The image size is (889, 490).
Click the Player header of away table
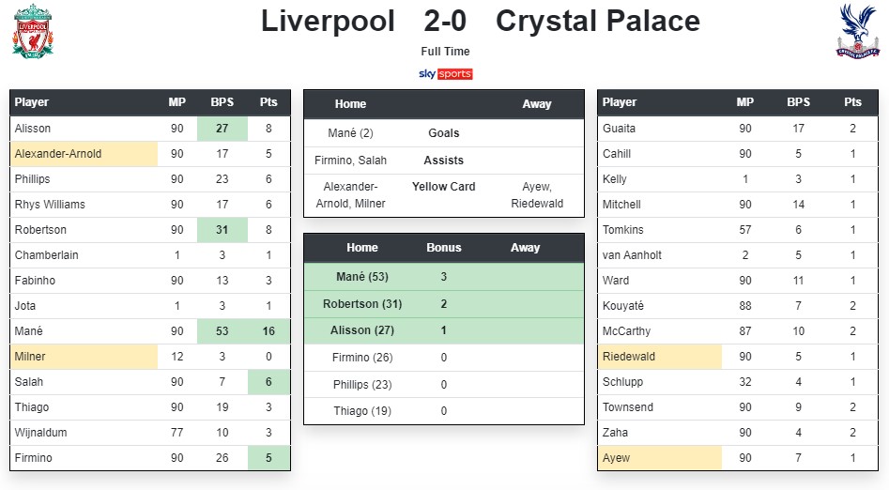pos(620,102)
